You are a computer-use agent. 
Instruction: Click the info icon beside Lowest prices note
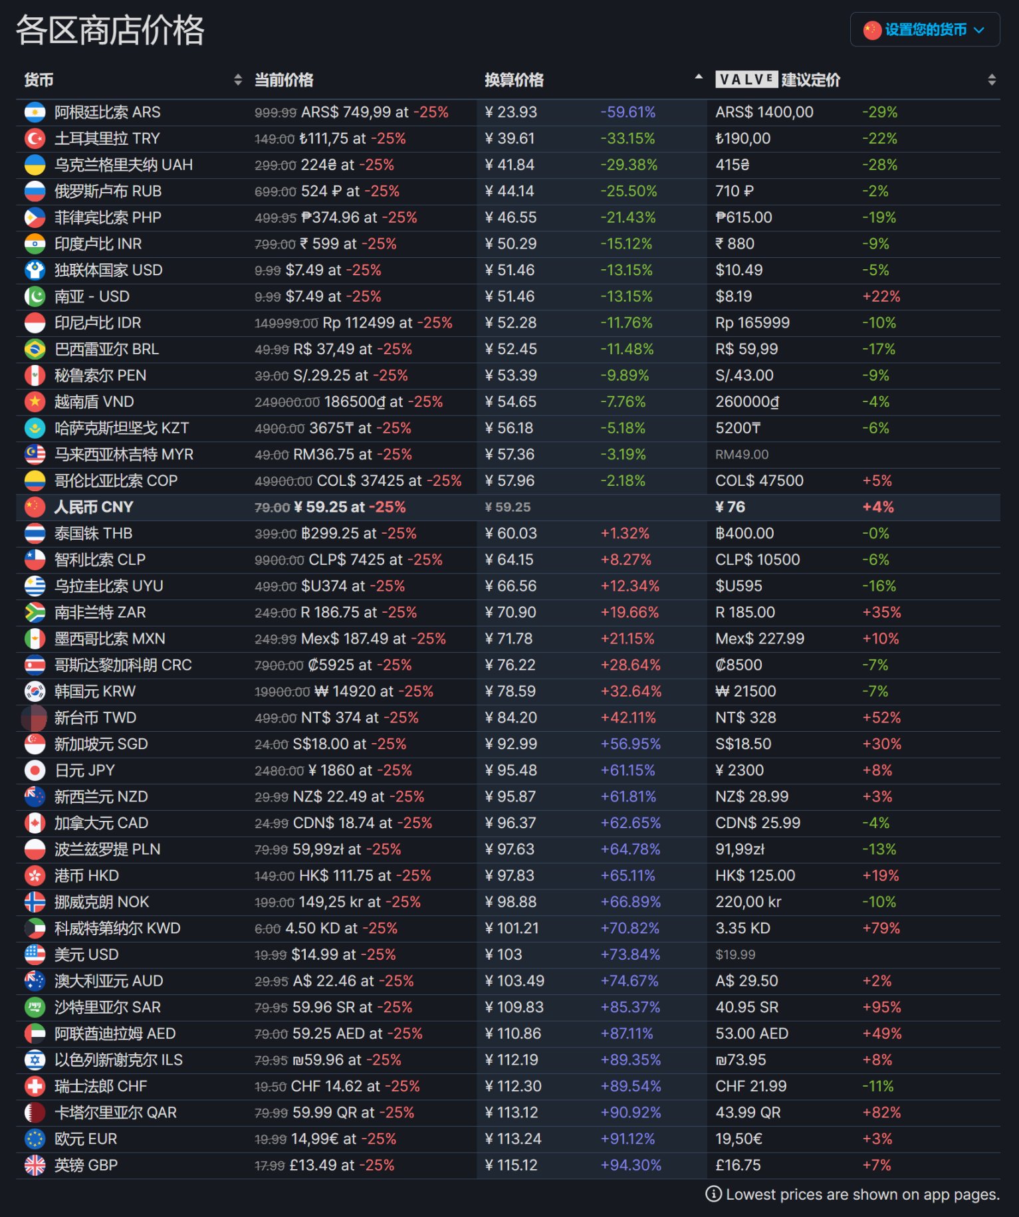[x=713, y=1194]
